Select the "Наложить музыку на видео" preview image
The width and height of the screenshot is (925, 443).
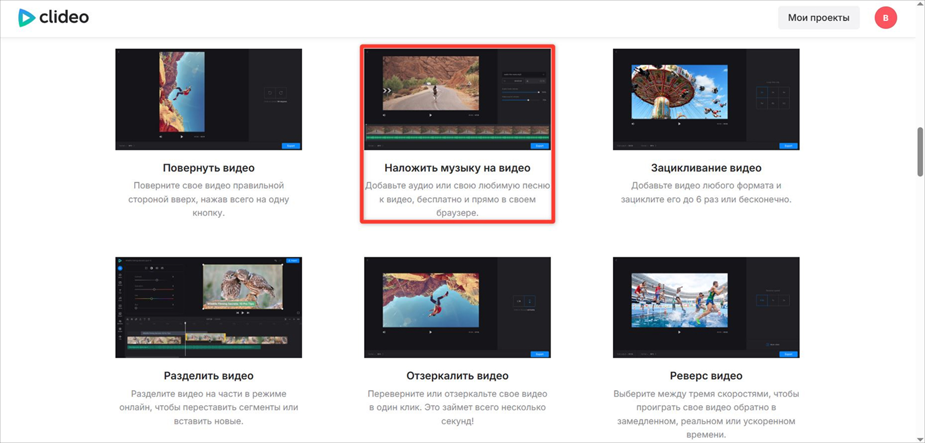tap(457, 99)
